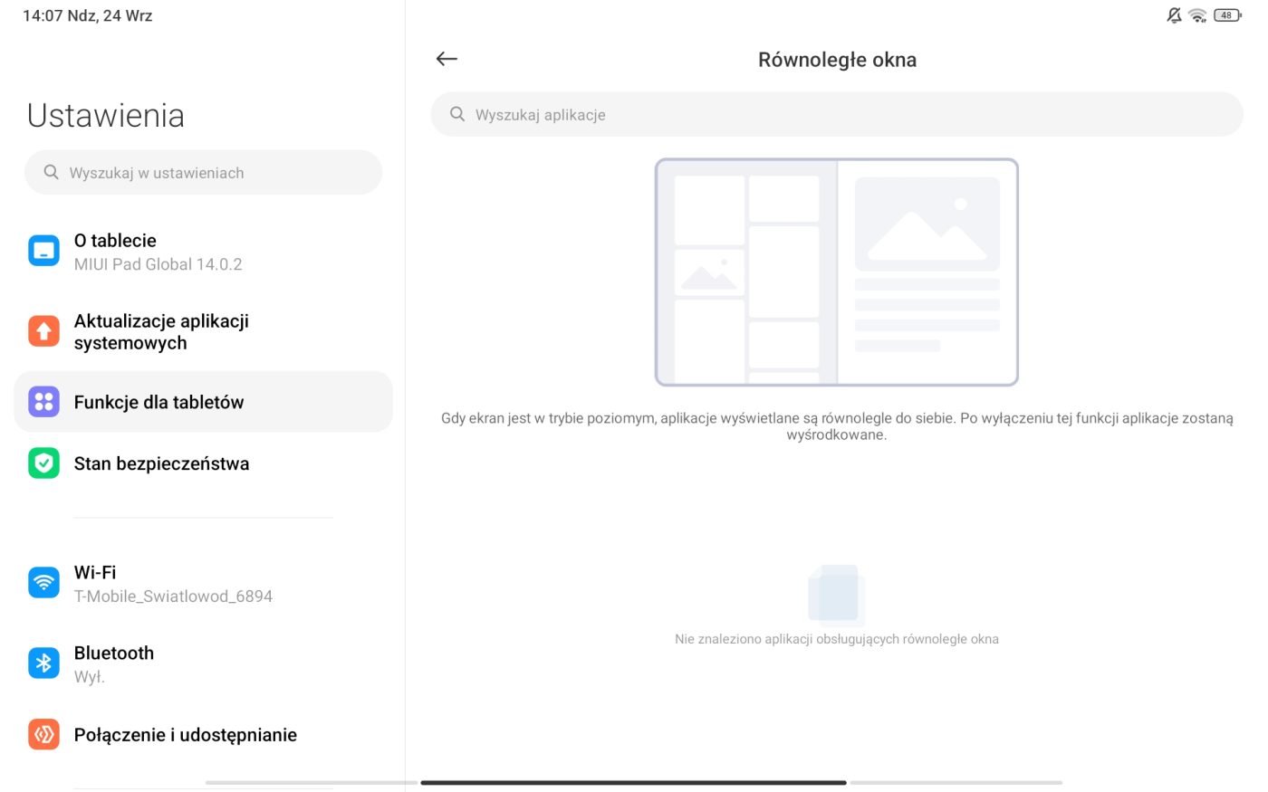Click the magnifier icon in app search
This screenshot has width=1268, height=792.
(x=457, y=115)
